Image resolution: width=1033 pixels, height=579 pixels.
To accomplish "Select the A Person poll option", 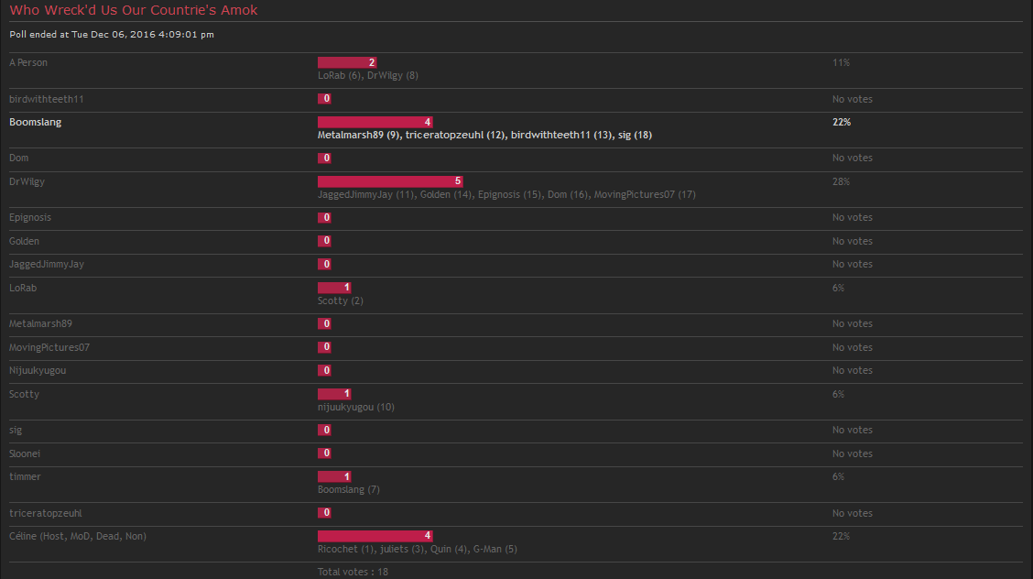I will pyautogui.click(x=28, y=62).
